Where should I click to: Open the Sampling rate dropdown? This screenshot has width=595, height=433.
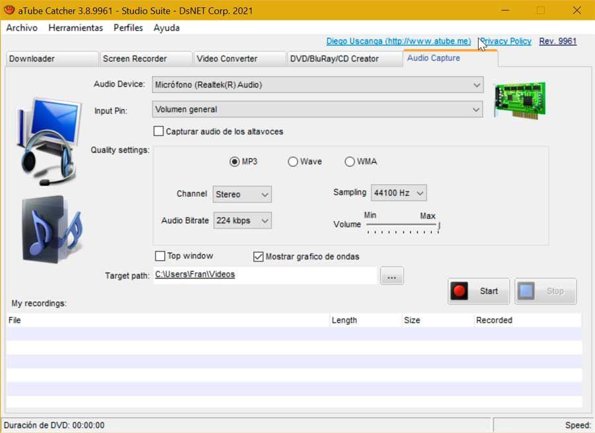point(399,193)
